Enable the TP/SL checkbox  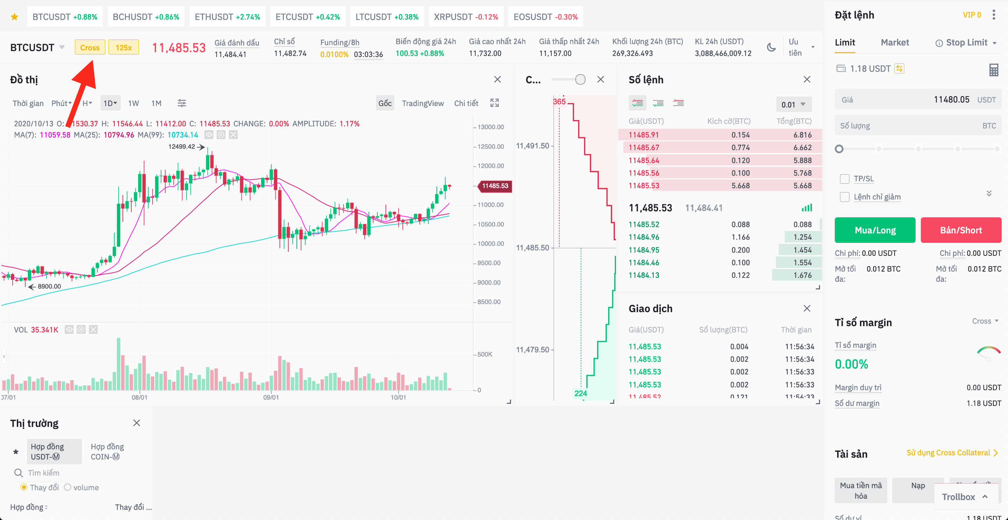(x=845, y=179)
